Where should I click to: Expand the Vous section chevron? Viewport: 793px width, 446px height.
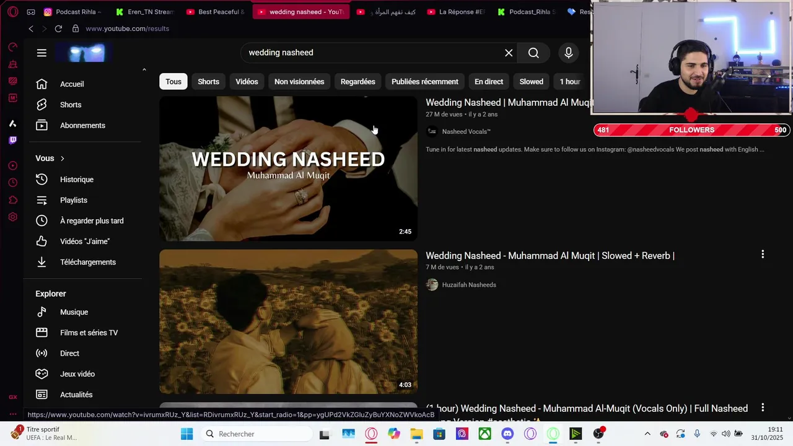click(x=62, y=159)
